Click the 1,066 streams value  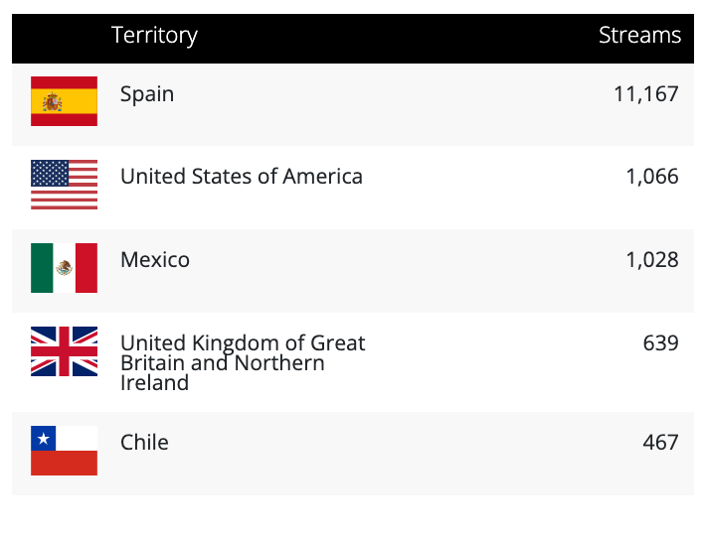click(x=651, y=177)
